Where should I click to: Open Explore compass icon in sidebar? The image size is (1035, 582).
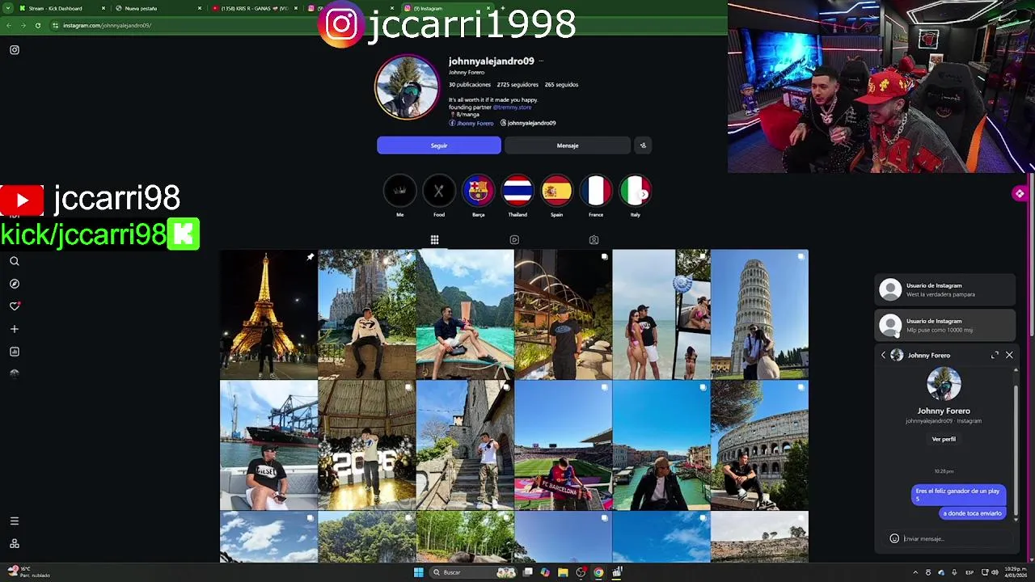[14, 284]
